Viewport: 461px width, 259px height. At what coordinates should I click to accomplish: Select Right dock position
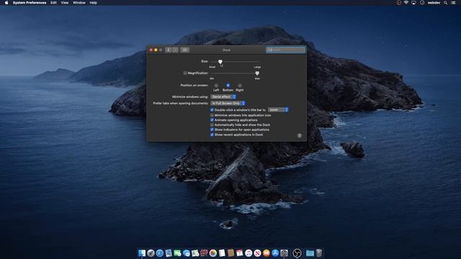[x=240, y=85]
